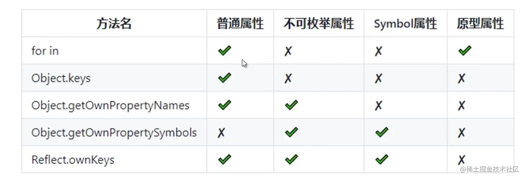Click the 原型属性 column header
The width and height of the screenshot is (525, 179).
click(x=480, y=24)
